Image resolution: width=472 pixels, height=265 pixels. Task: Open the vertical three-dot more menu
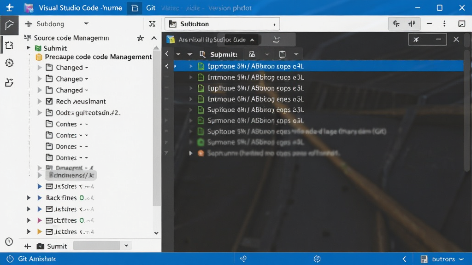[x=445, y=24]
